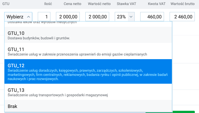Image resolution: width=199 pixels, height=113 pixels.
Task: Click the Wartość netto field
Action: (x=97, y=17)
